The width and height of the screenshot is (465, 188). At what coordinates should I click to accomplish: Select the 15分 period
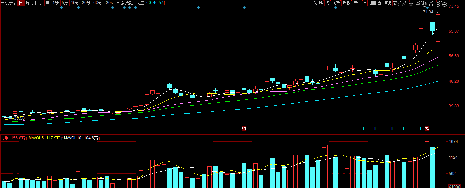[75, 3]
